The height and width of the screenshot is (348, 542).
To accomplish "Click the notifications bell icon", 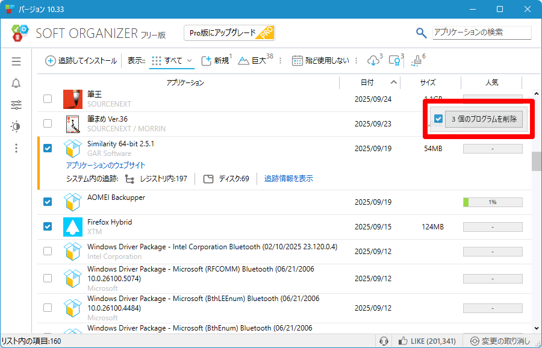I will pyautogui.click(x=16, y=83).
